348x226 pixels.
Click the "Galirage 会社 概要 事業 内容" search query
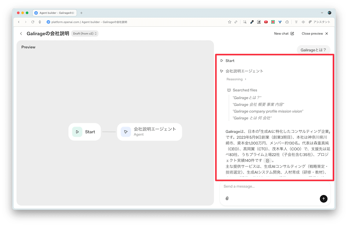click(x=258, y=104)
